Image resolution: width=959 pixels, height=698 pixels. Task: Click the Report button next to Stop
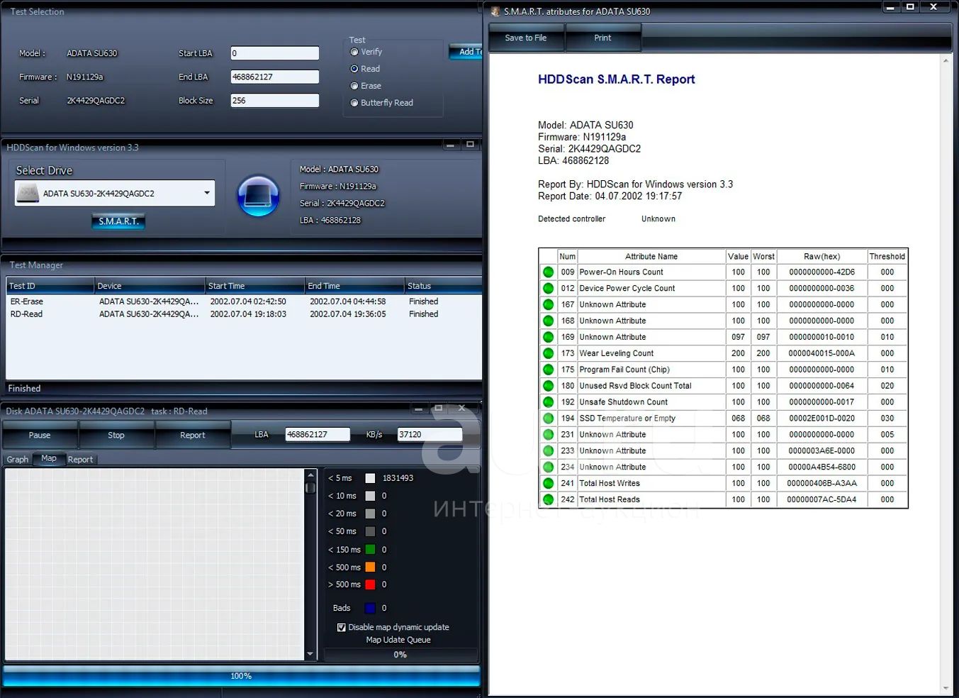click(193, 435)
